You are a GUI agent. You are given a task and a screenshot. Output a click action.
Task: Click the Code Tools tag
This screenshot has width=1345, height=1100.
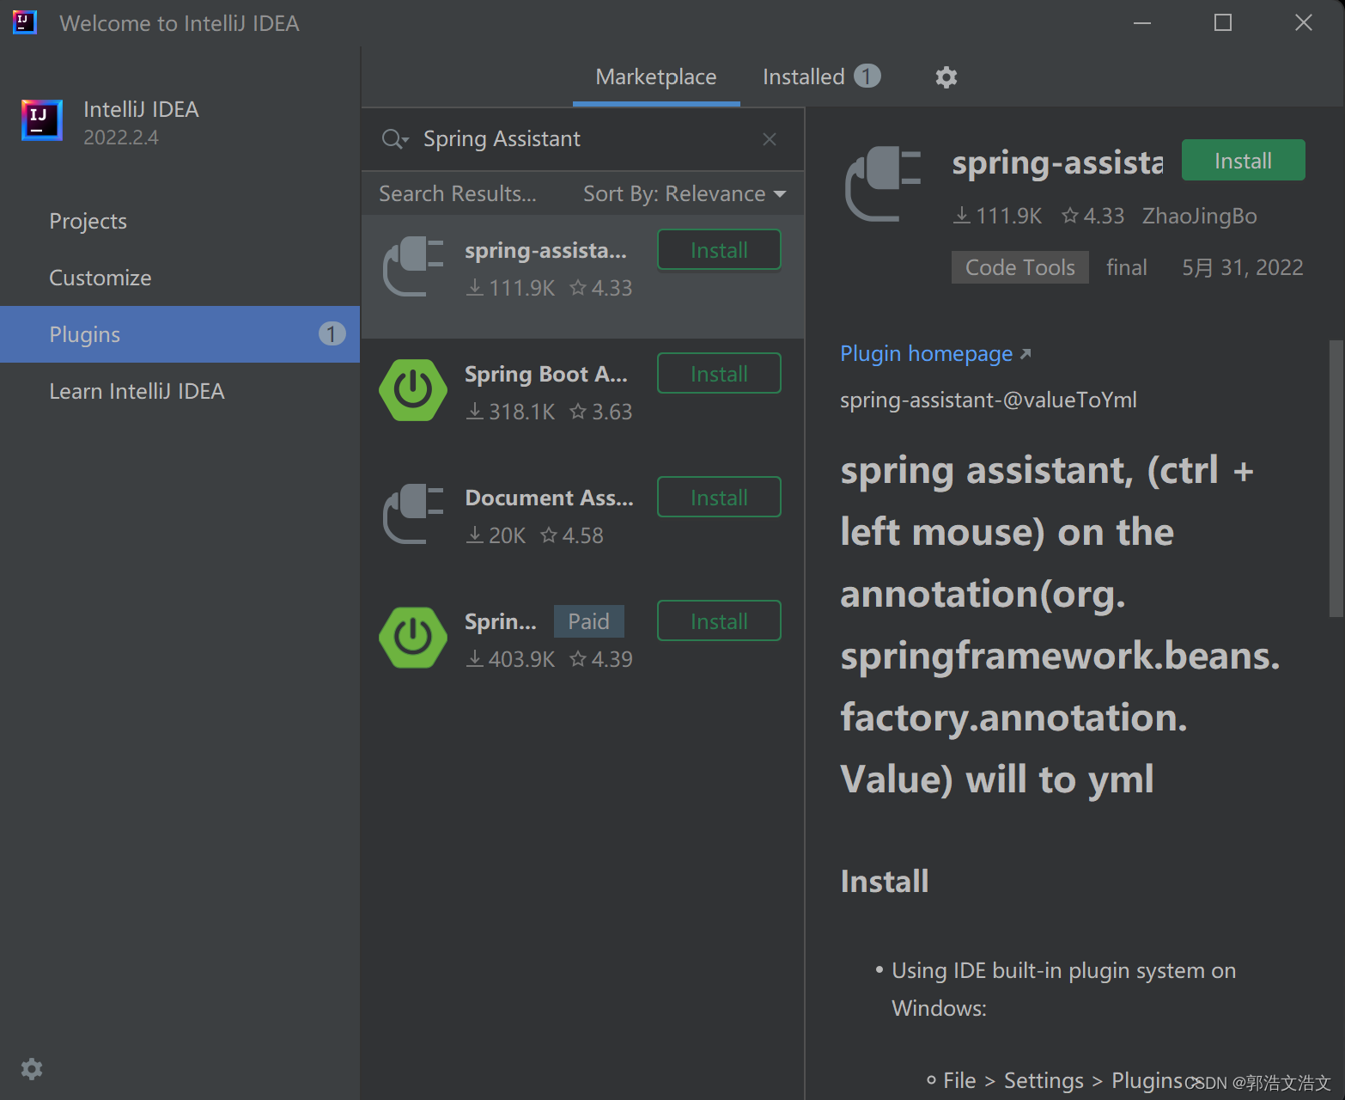(x=1019, y=267)
